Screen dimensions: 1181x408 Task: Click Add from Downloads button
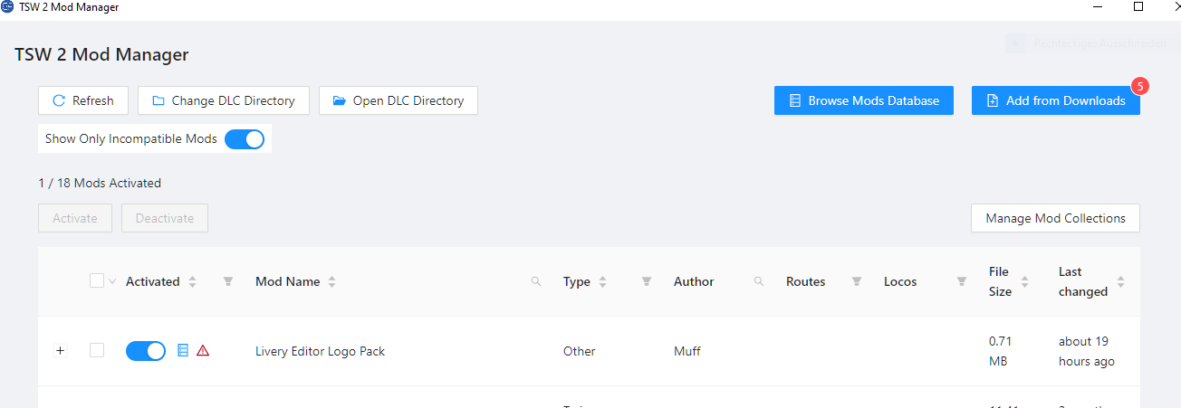[x=1056, y=100]
